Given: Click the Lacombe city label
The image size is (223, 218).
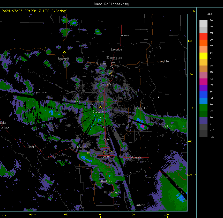Looking at the screenshot, I should pos(116,49).
